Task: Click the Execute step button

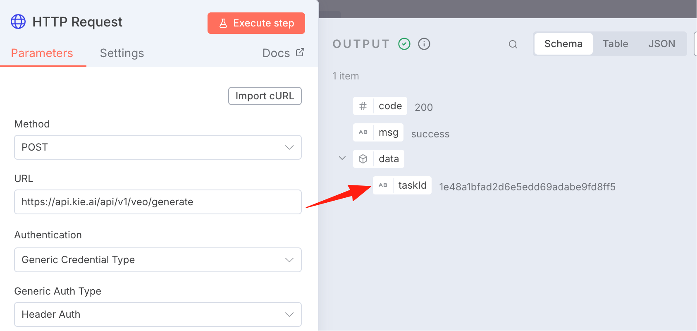Action: (256, 23)
